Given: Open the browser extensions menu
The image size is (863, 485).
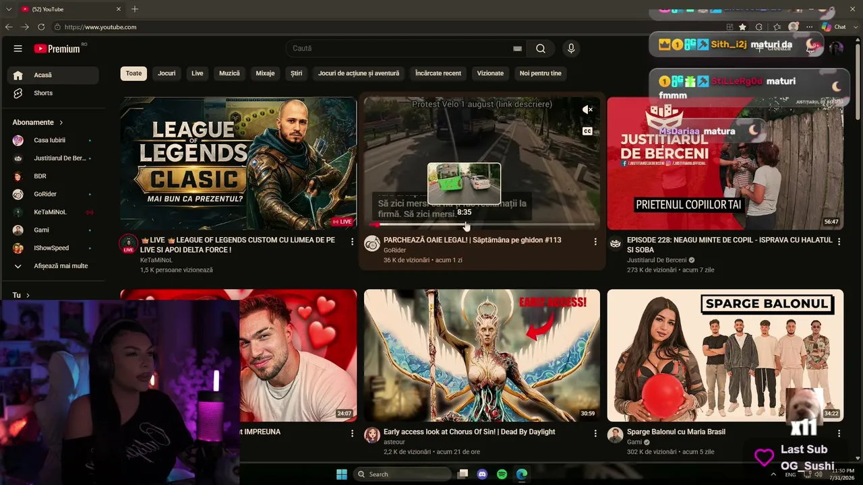Looking at the screenshot, I should click(x=759, y=27).
